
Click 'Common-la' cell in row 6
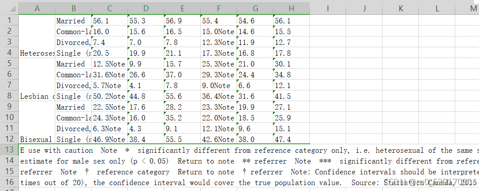73,74
